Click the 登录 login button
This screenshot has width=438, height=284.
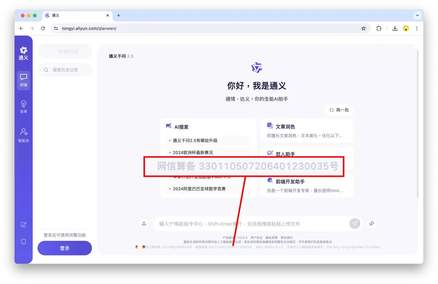click(x=65, y=248)
